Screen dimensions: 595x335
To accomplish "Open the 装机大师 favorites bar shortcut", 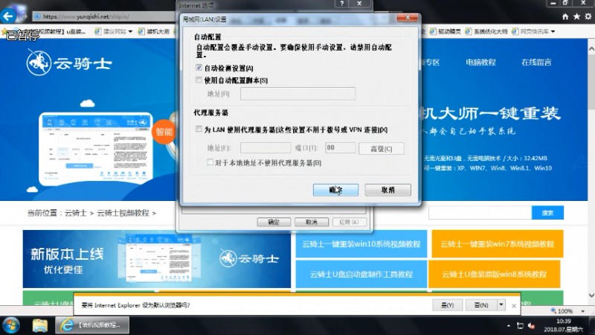I will click(154, 31).
